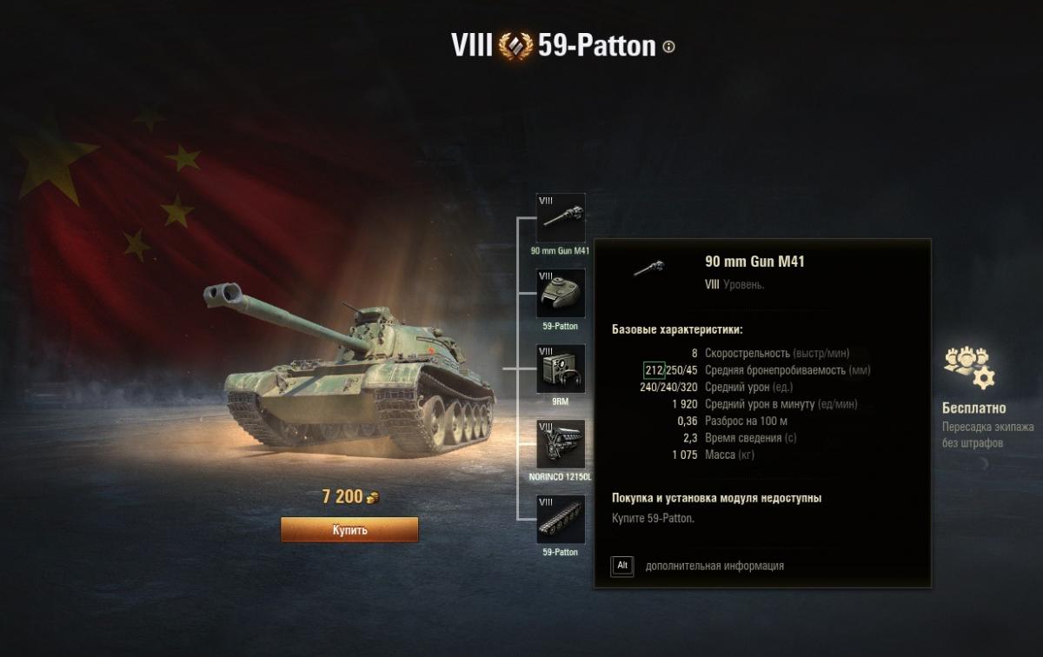Click the free crew transfer icon

[969, 368]
